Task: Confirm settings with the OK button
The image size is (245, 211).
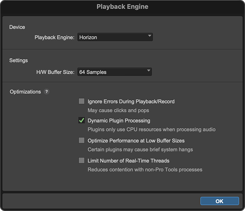Action: (x=220, y=201)
